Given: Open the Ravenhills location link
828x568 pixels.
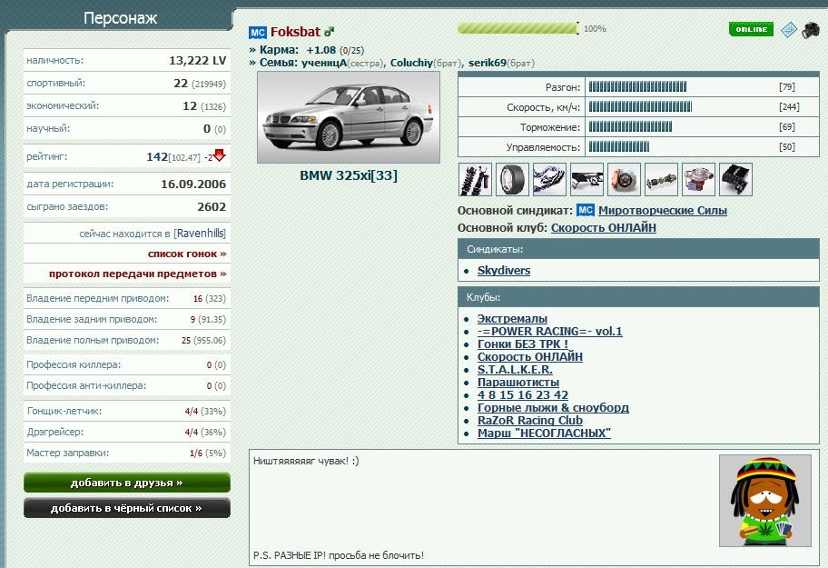Looking at the screenshot, I should coord(200,234).
